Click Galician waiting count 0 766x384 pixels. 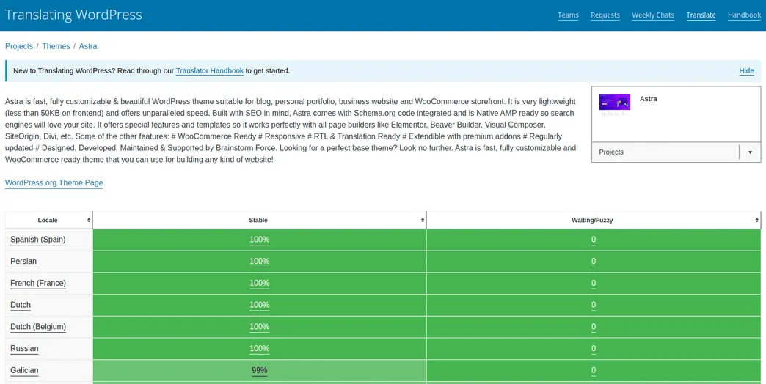coord(594,370)
